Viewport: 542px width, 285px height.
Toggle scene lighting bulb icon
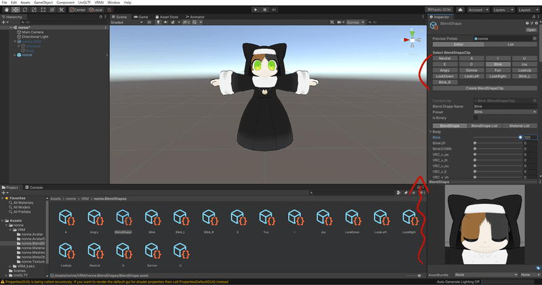159,22
